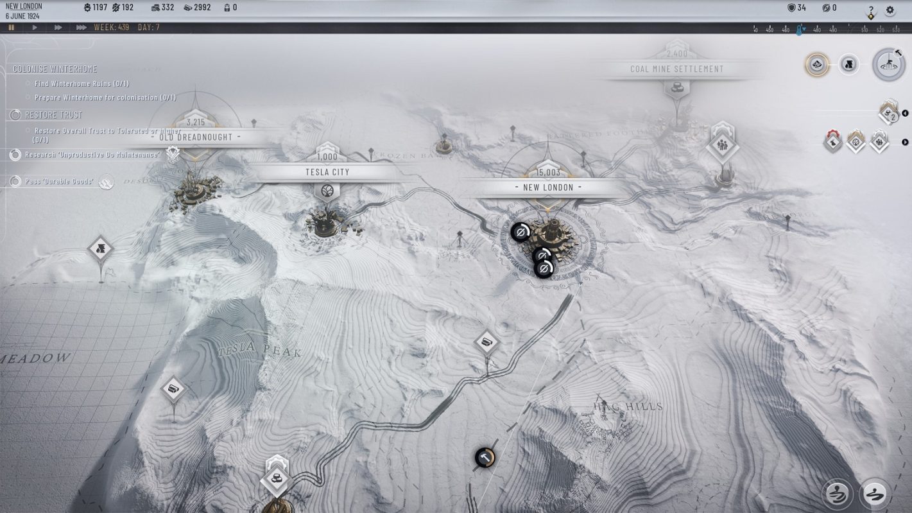This screenshot has height=513, width=912.
Task: Select the red-gear deer diamond icon
Action: click(x=833, y=141)
